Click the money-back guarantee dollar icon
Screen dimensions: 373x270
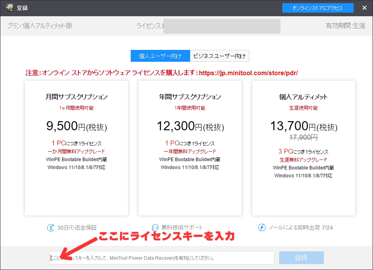point(50,228)
